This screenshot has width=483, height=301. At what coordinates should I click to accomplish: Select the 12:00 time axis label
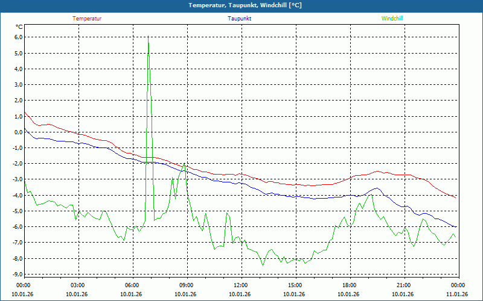pos(241,285)
